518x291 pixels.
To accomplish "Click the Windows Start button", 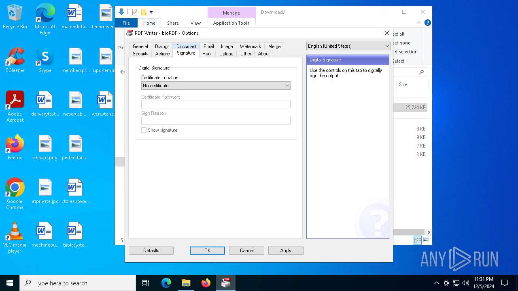I will [x=10, y=283].
